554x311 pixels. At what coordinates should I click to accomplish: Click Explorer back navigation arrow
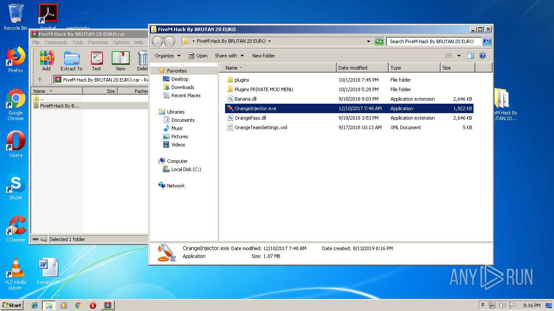tap(157, 41)
